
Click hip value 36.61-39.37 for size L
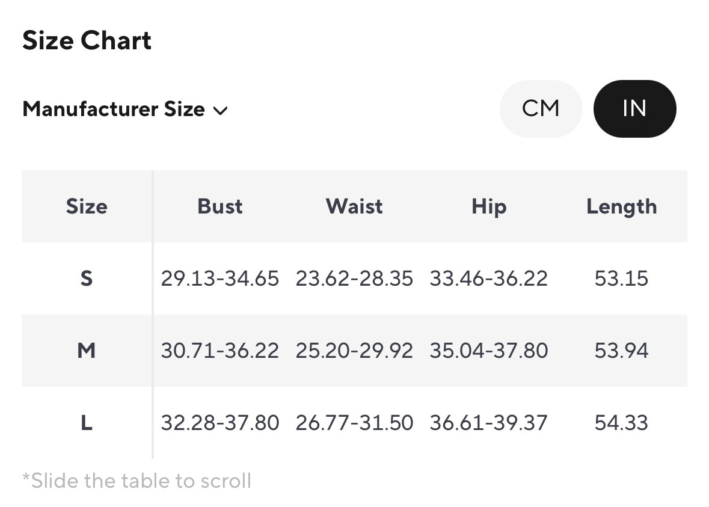pyautogui.click(x=488, y=423)
